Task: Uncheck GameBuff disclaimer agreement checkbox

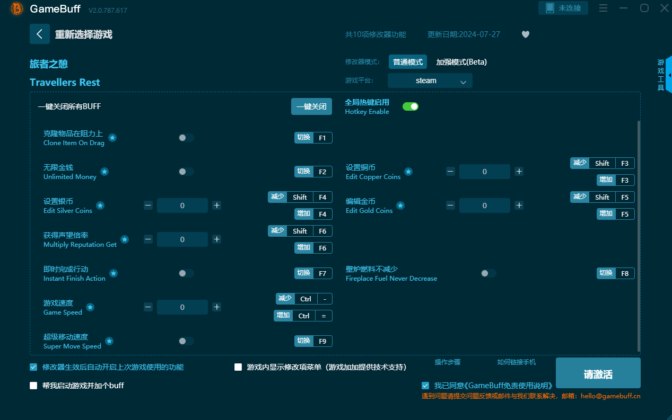Action: [x=425, y=386]
